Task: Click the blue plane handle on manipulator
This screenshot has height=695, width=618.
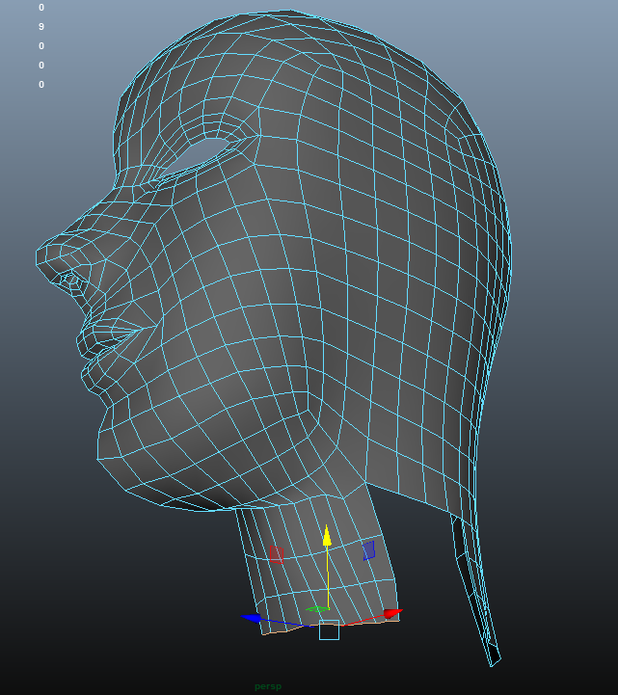Action: click(368, 549)
